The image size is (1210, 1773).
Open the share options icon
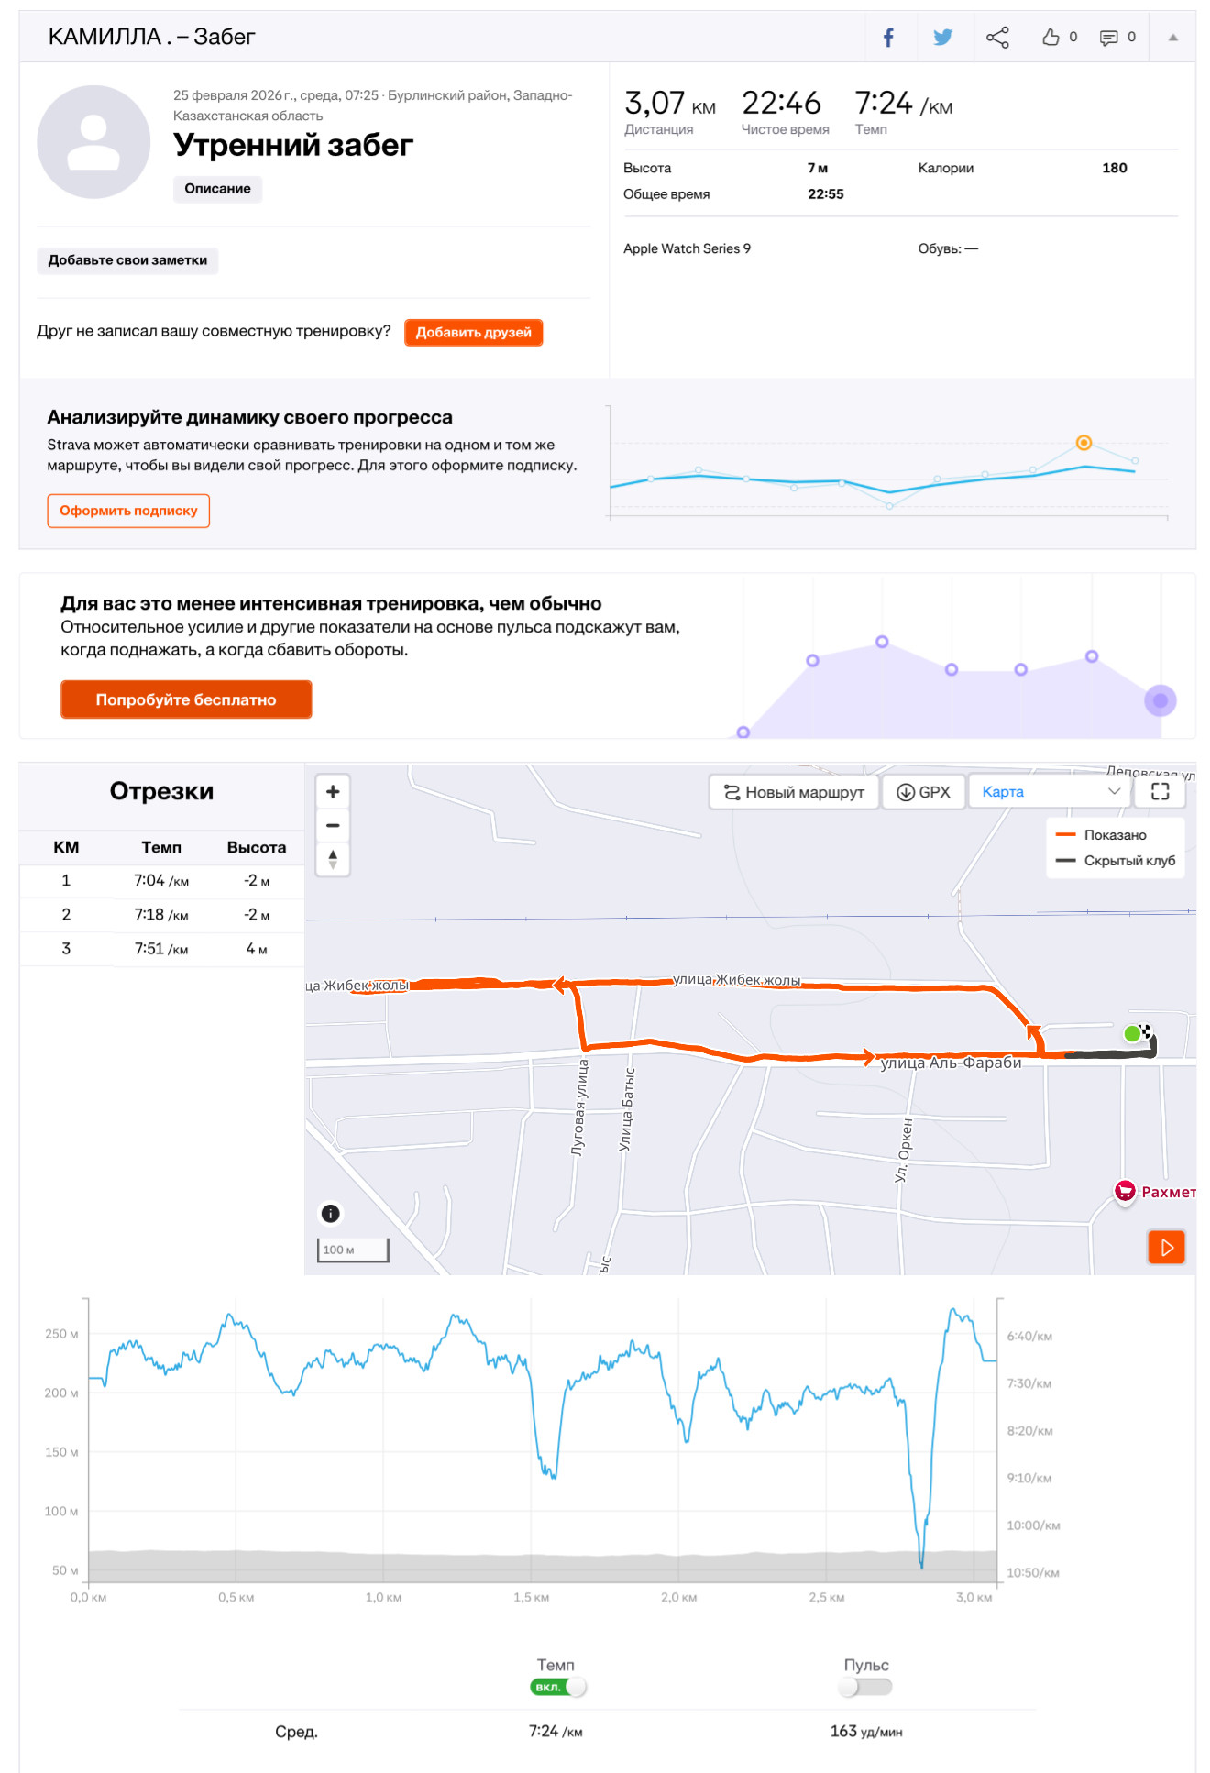click(x=997, y=38)
